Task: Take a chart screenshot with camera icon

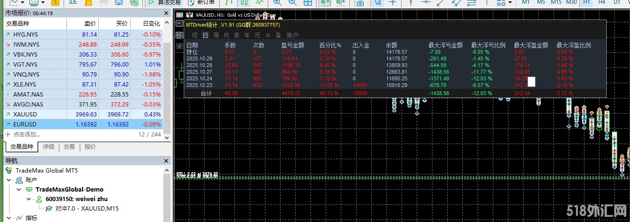Action: (360, 3)
